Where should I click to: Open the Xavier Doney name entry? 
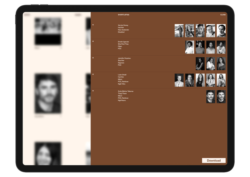(x=123, y=25)
